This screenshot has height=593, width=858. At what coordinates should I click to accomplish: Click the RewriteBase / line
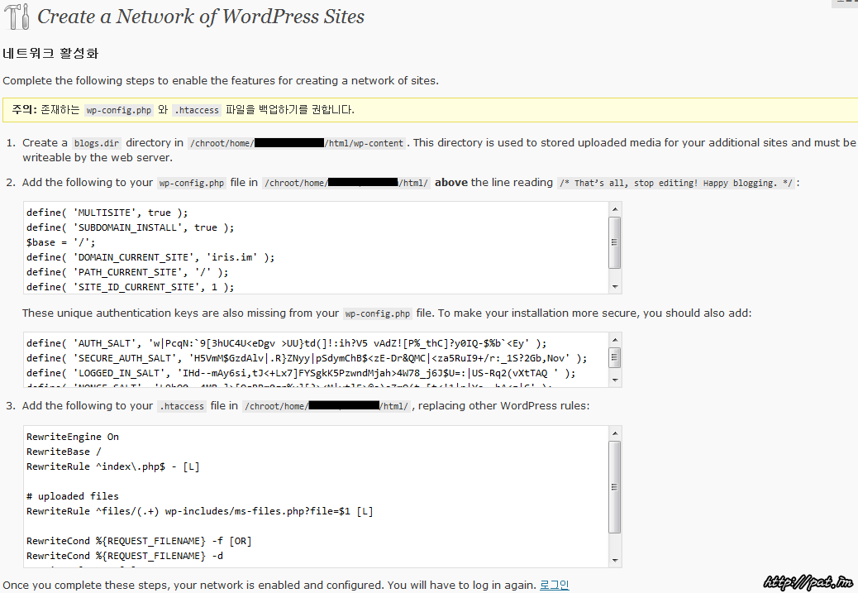64,452
